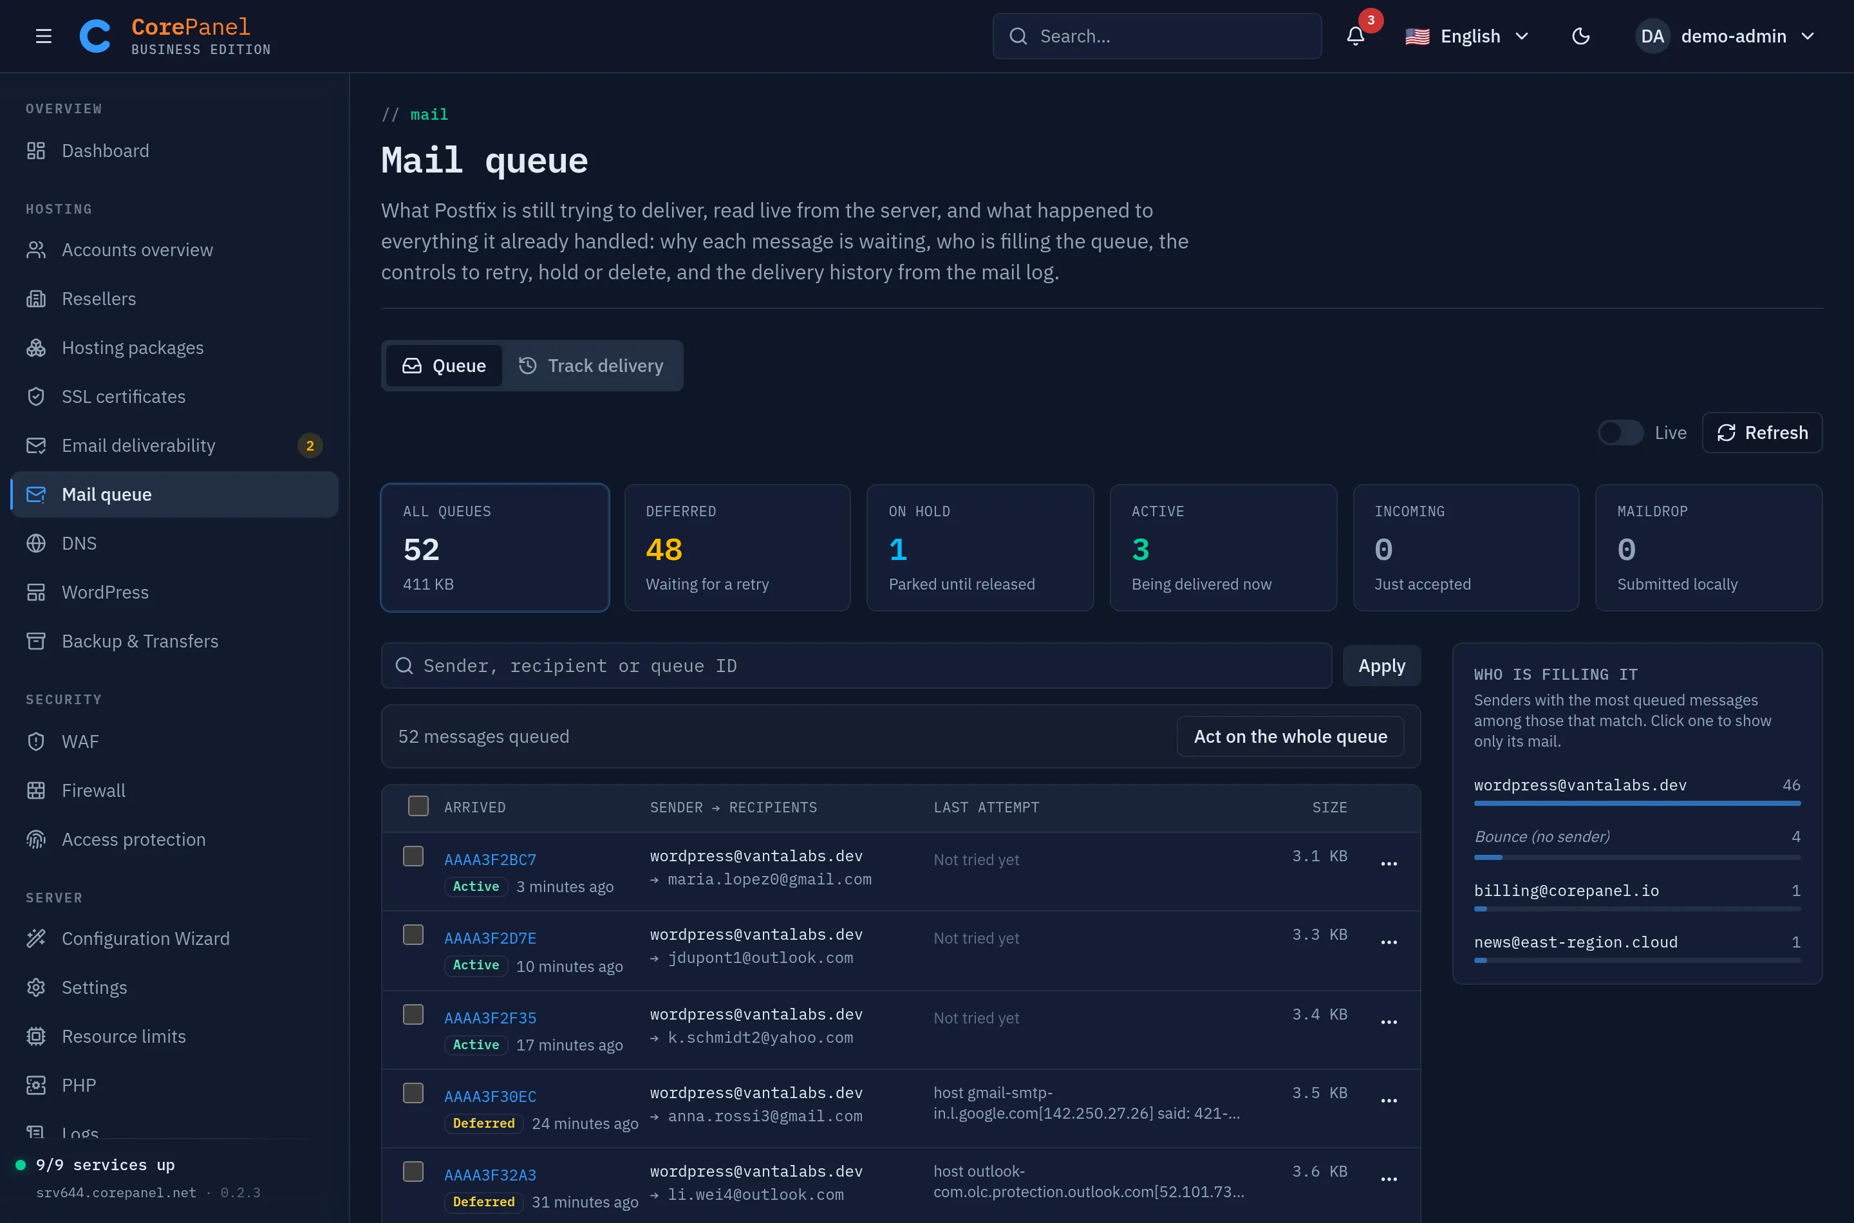This screenshot has height=1223, width=1854.
Task: Open the hamburger sidebar menu
Action: pos(44,36)
